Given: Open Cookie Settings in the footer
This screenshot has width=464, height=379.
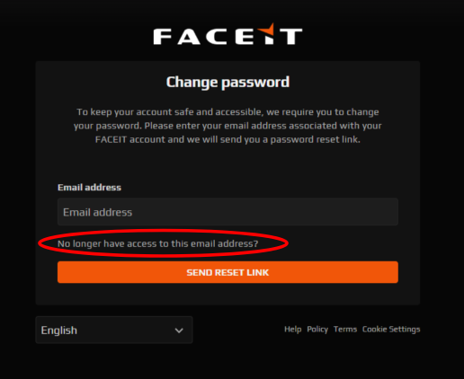Looking at the screenshot, I should click(x=391, y=330).
